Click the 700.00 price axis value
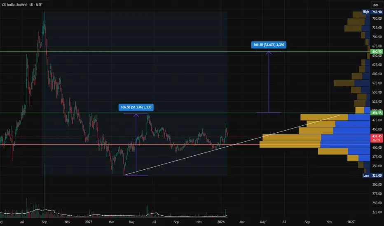This screenshot has width=384, height=226. tap(377, 37)
